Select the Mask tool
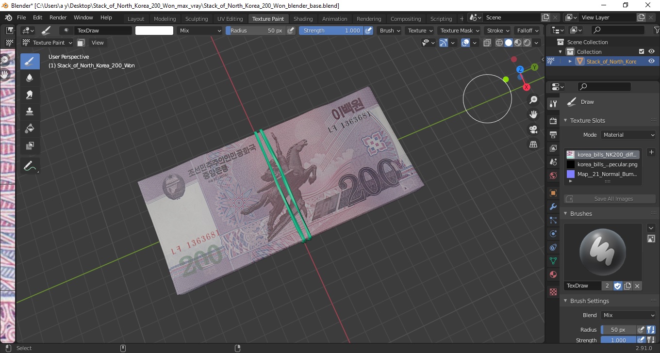660x353 pixels. click(x=30, y=145)
